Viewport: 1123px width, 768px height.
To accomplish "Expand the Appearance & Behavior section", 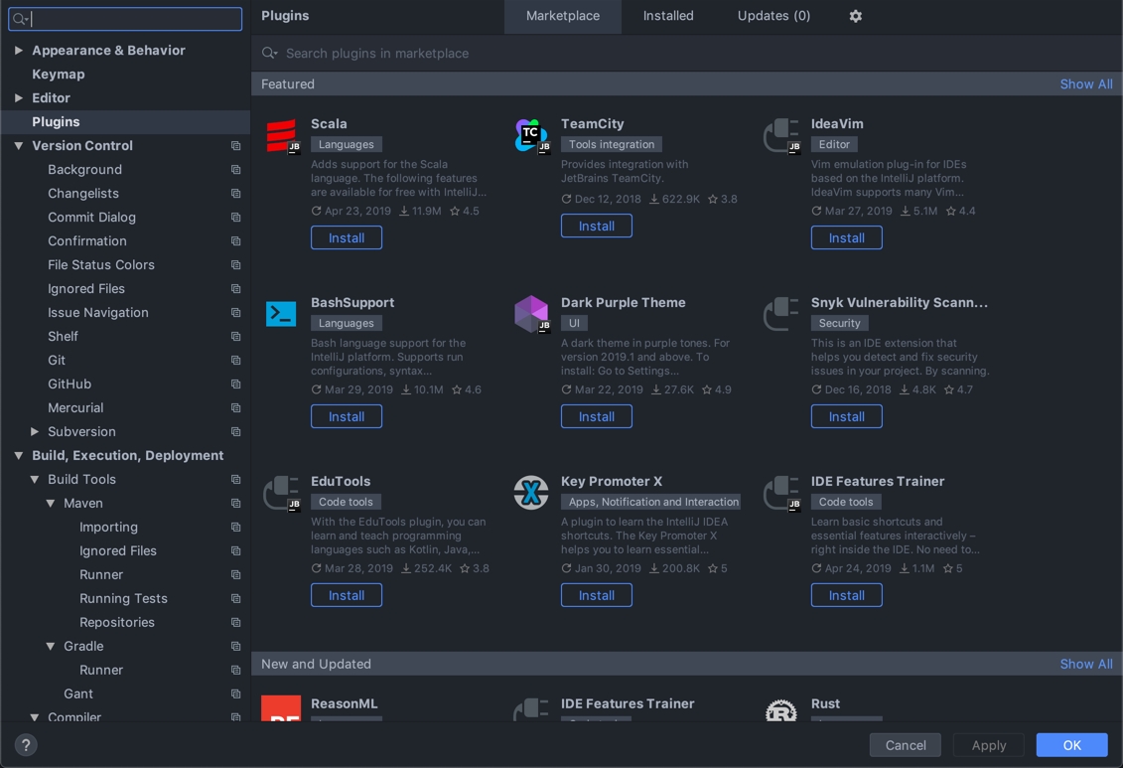I will click(x=19, y=51).
